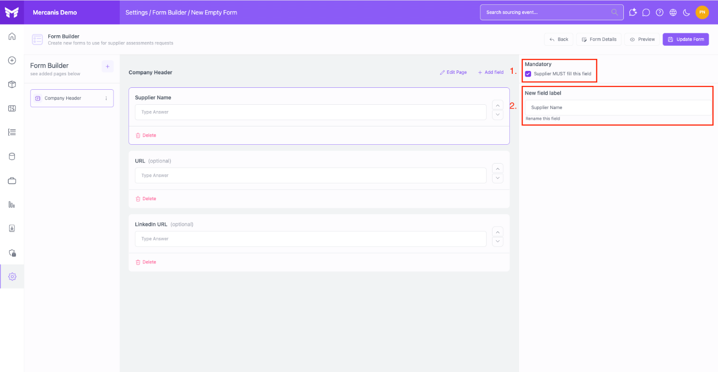Image resolution: width=718 pixels, height=372 pixels.
Task: Delete the Supplier Name field
Action: [146, 136]
